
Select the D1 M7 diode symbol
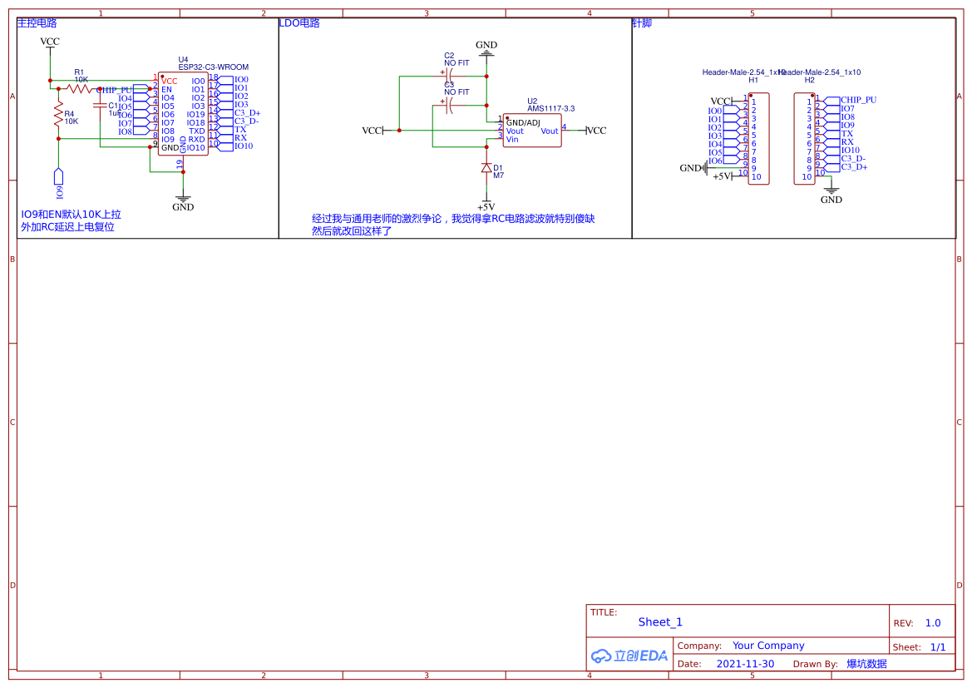(x=486, y=168)
